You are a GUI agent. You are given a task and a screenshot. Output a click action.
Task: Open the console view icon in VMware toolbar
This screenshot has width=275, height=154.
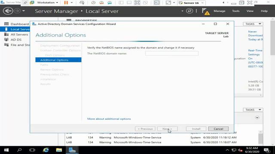point(156,3)
